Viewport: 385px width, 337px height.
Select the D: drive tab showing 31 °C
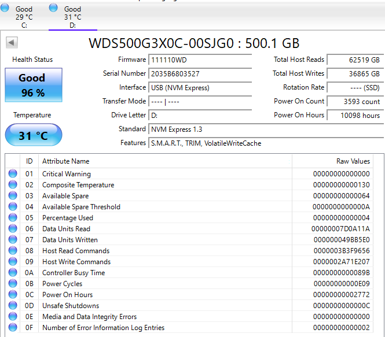(73, 17)
